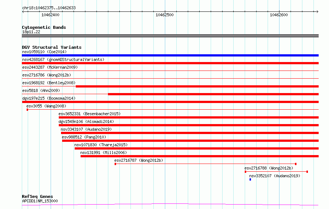
Task: Open the RefSeq Genes track heading
Action: click(x=37, y=196)
